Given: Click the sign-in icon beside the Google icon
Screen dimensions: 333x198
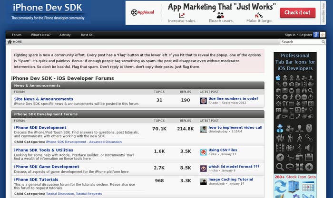Looking at the screenshot, I should (x=323, y=35).
